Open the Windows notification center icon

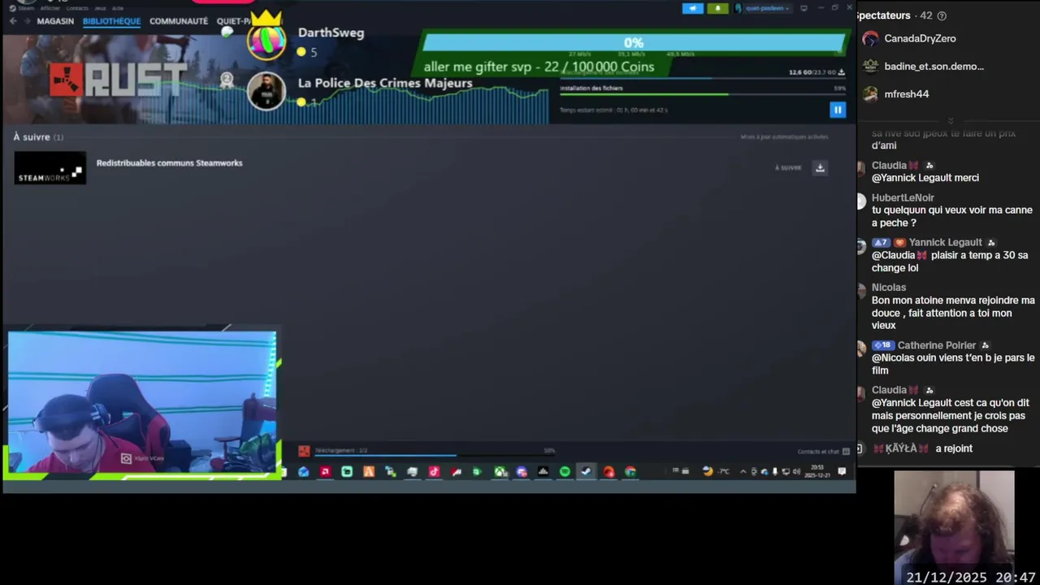[x=842, y=471]
